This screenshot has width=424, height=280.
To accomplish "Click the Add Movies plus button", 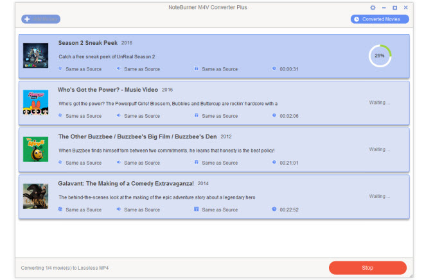I will click(41, 19).
